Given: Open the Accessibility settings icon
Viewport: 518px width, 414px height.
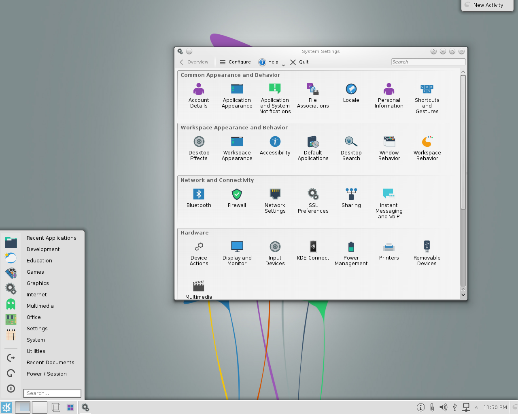Looking at the screenshot, I should pos(275,146).
